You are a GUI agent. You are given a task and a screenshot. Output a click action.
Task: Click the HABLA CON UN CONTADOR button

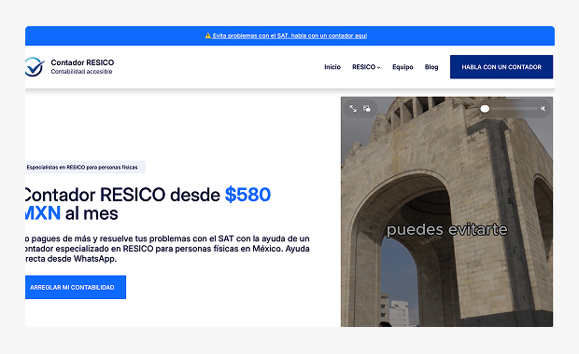click(501, 67)
